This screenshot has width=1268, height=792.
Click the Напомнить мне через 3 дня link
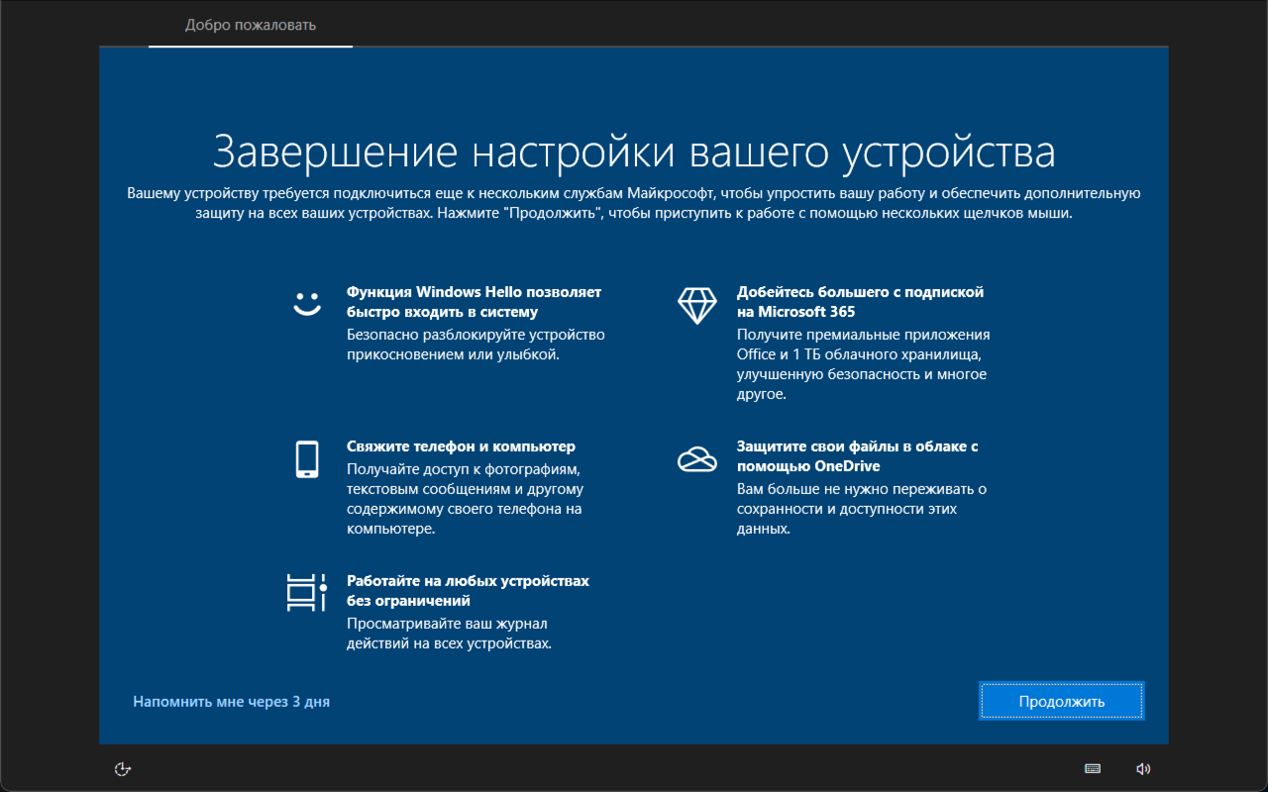coord(231,701)
